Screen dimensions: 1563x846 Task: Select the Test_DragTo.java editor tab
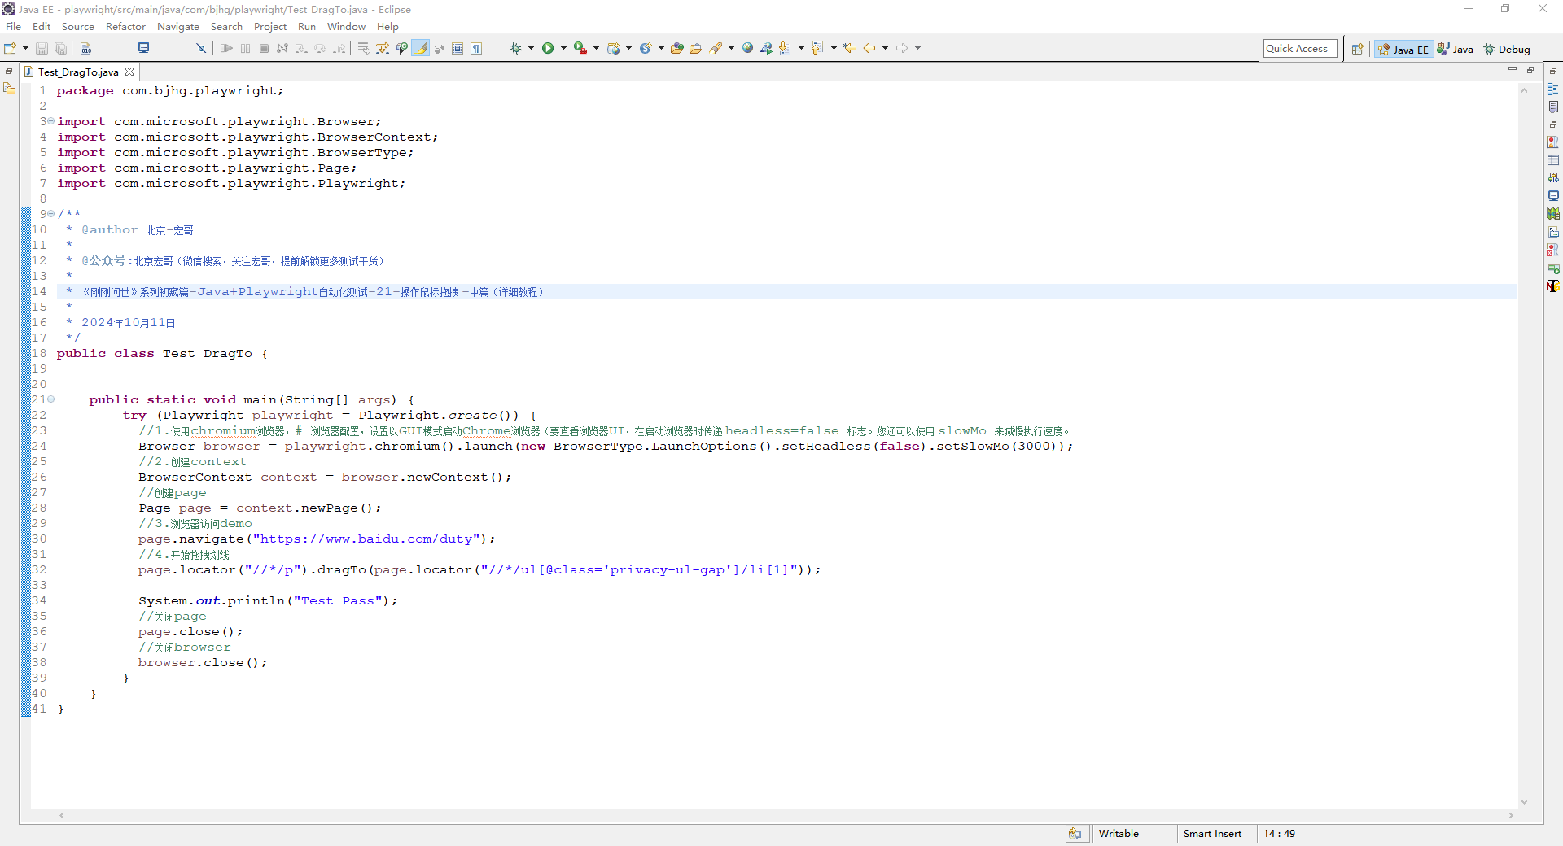pos(77,72)
